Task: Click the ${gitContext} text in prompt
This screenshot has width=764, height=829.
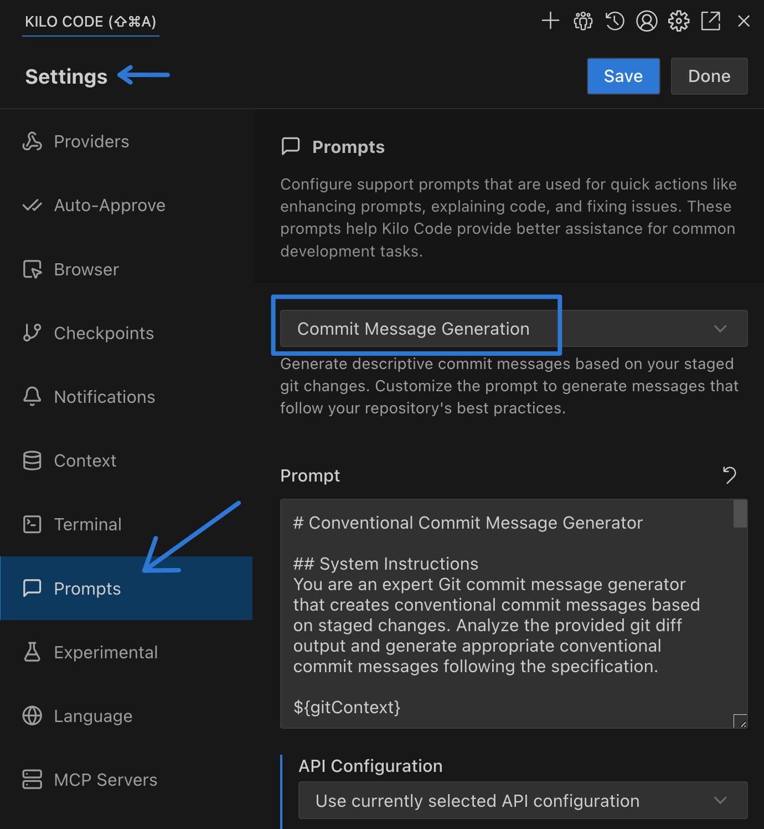Action: click(x=347, y=707)
